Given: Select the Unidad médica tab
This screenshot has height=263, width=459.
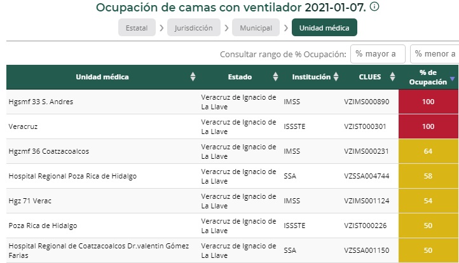Looking at the screenshot, I should coord(324,28).
